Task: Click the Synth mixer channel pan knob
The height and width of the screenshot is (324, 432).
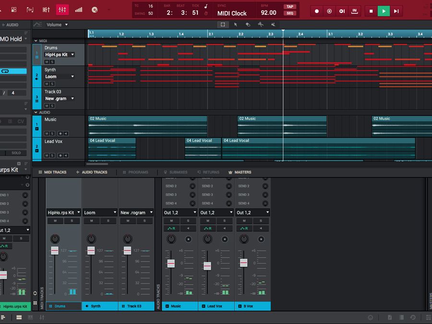Action: (x=91, y=239)
